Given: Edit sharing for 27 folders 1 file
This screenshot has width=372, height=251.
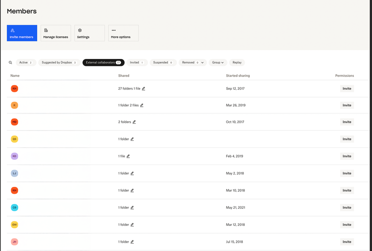Looking at the screenshot, I should point(144,88).
